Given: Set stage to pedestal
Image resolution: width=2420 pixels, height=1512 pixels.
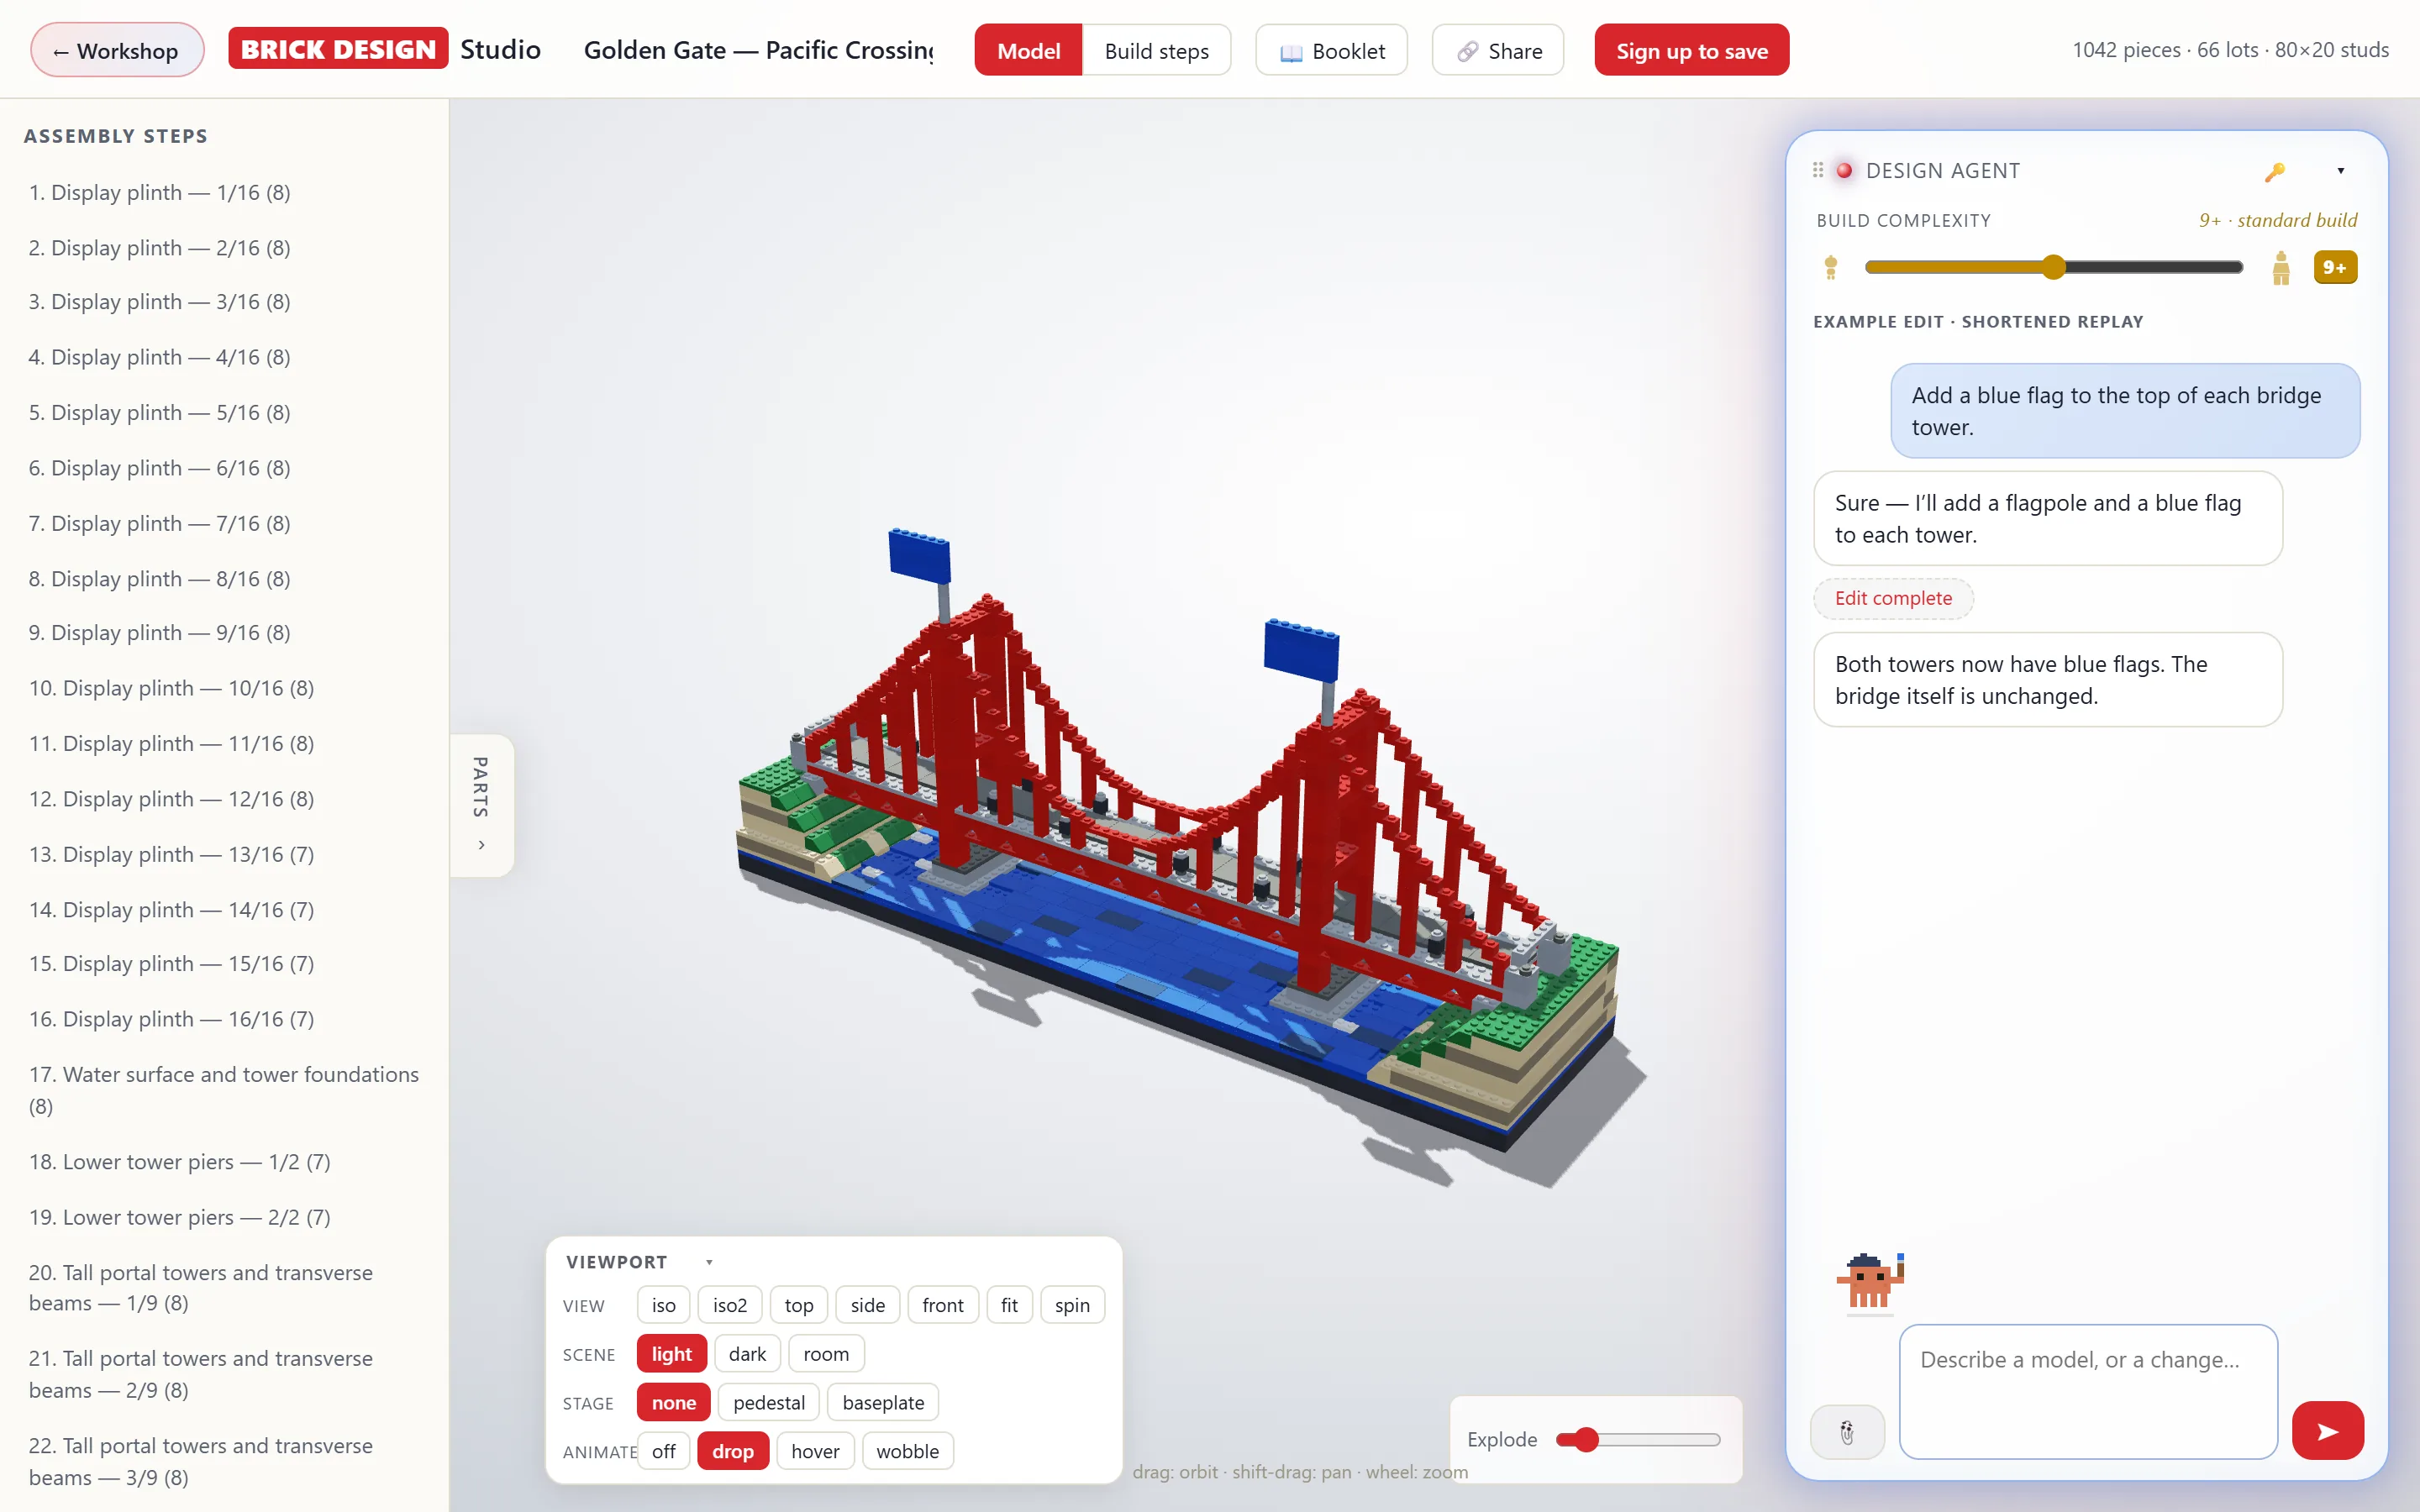Looking at the screenshot, I should click(768, 1402).
